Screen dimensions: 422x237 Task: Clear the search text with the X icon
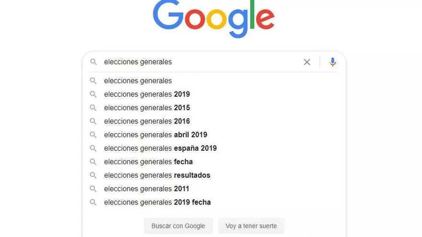(307, 62)
